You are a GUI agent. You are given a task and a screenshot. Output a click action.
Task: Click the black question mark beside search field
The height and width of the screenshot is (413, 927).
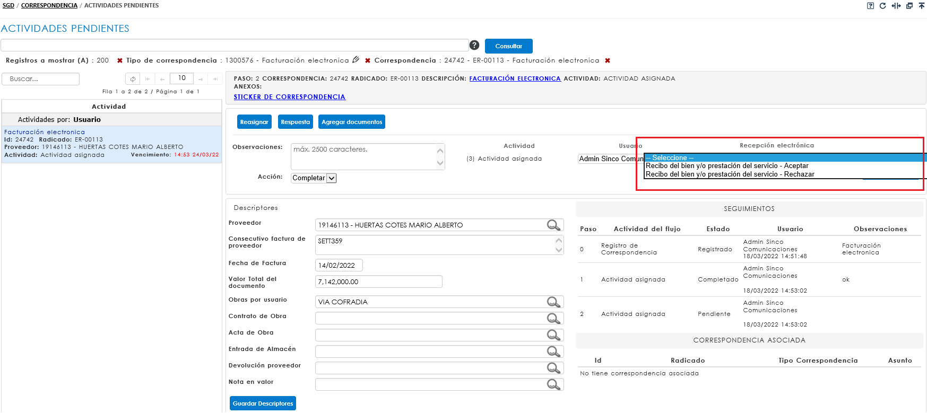point(474,45)
